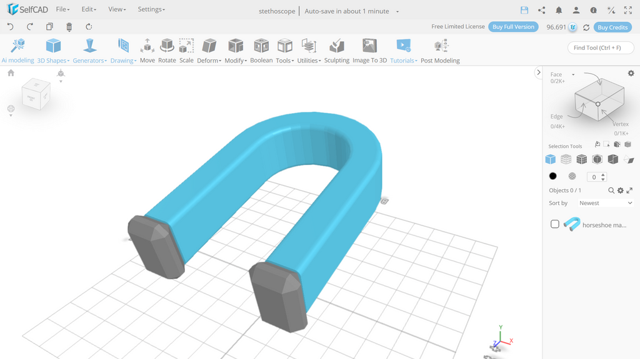Screen dimensions: 640x359
Task: Expand objects panel with arrows icon
Action: 629,190
